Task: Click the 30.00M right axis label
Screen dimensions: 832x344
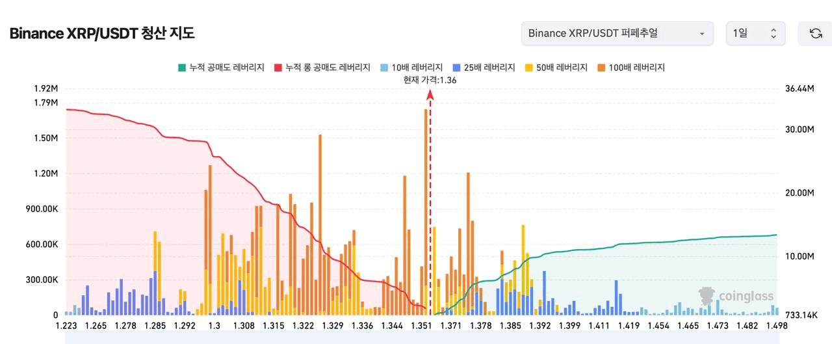Action: point(799,129)
